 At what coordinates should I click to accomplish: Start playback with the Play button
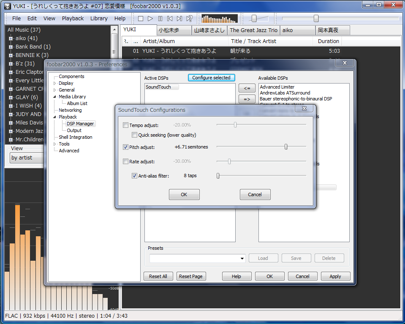(x=150, y=19)
